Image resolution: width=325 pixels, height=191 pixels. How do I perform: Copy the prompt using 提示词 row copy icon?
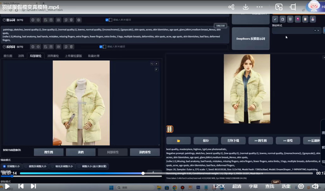66,20
